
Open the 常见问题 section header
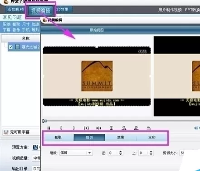tap(12, 17)
